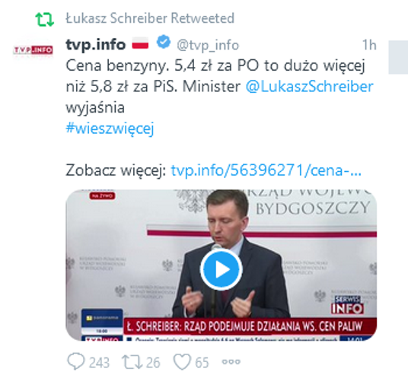Click 'Łukasz Schreiber Retweeted' label

coord(150,18)
